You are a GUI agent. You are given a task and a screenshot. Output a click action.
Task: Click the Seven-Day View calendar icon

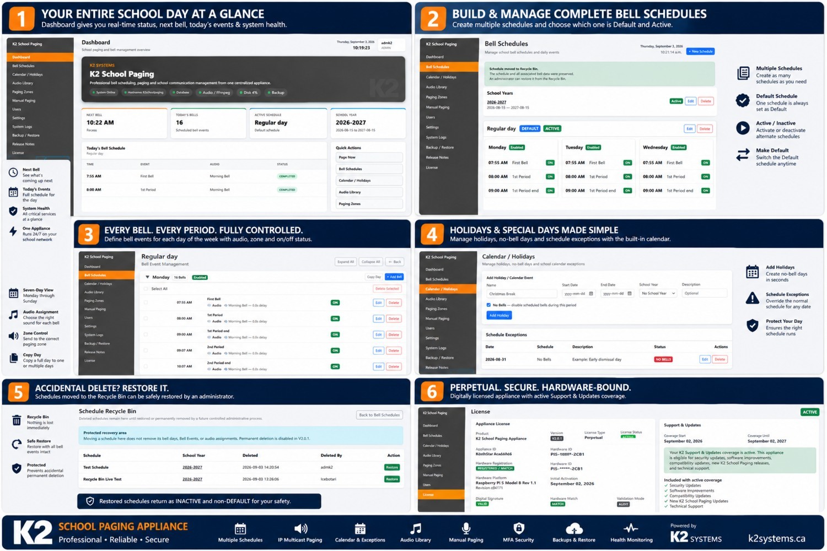click(14, 294)
